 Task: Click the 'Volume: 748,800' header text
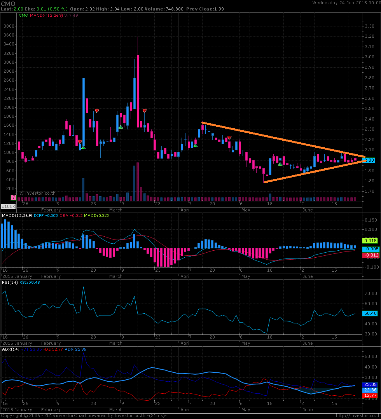click(164, 9)
